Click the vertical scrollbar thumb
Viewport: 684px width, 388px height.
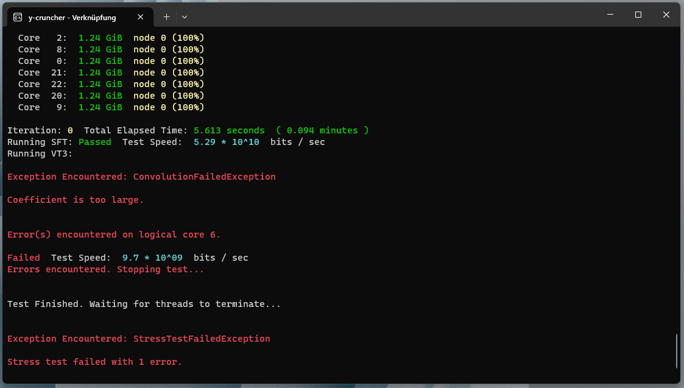677,351
